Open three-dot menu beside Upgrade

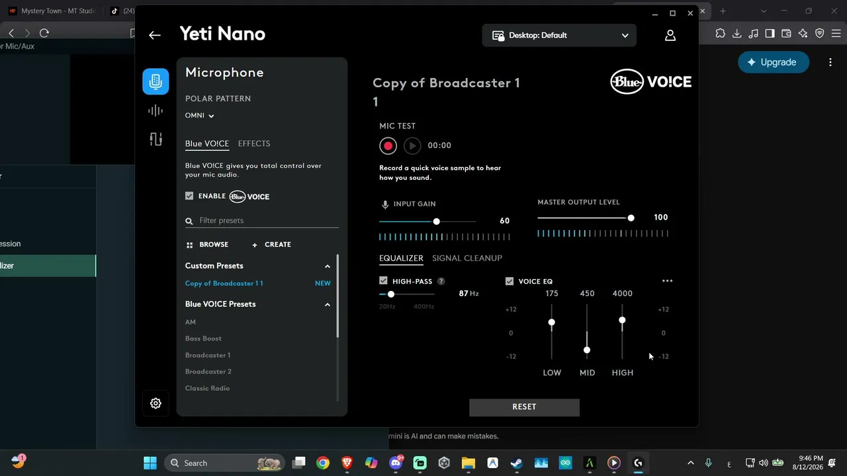coord(830,62)
